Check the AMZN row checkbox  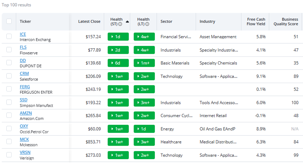[9, 115]
